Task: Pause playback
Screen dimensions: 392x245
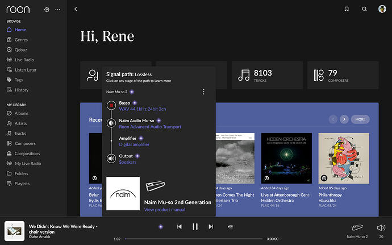Action: 195,227
